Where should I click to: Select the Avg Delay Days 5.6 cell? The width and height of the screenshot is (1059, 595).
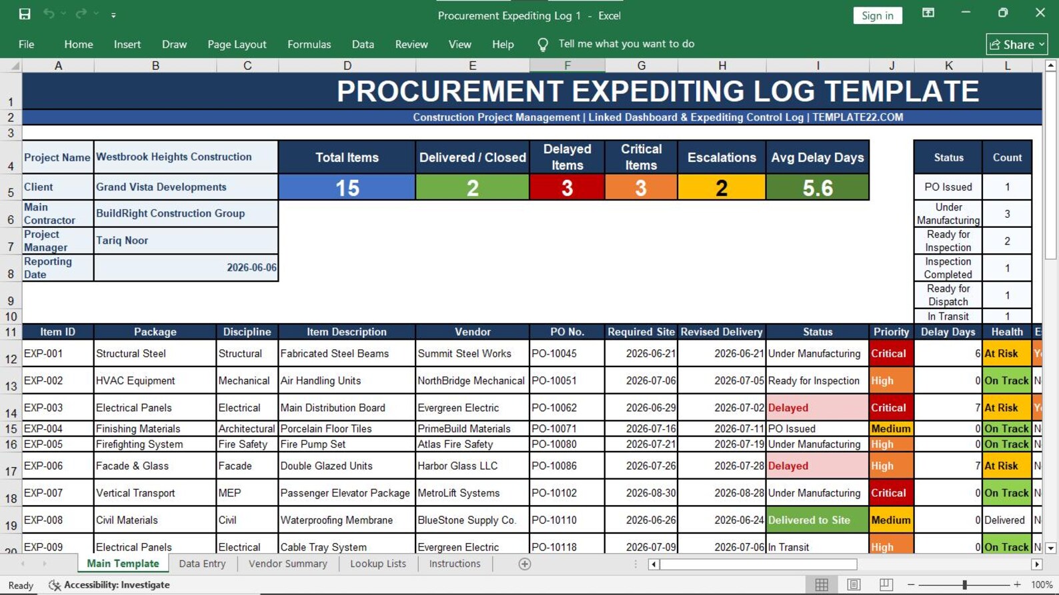[x=818, y=187]
